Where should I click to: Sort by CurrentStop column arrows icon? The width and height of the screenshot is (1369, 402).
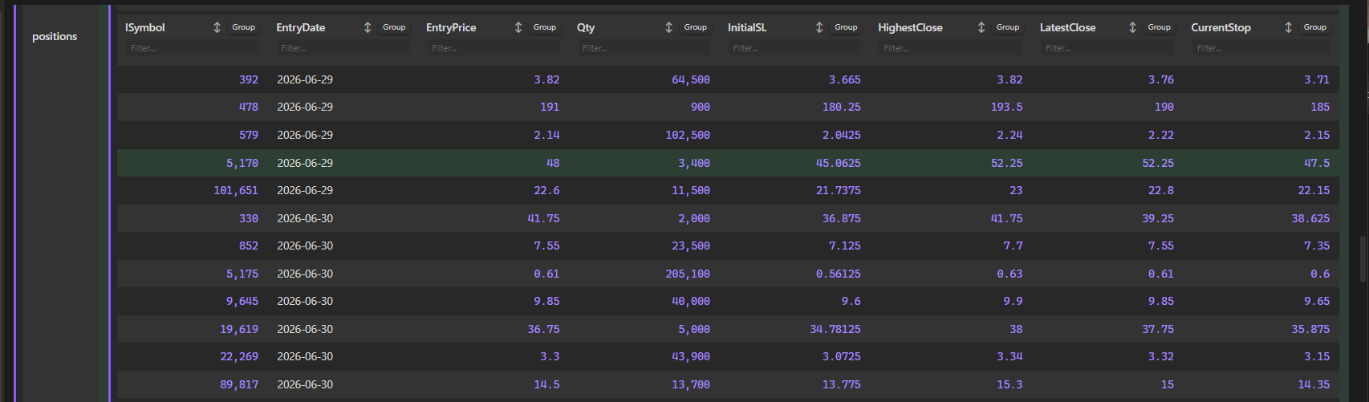click(x=1288, y=27)
